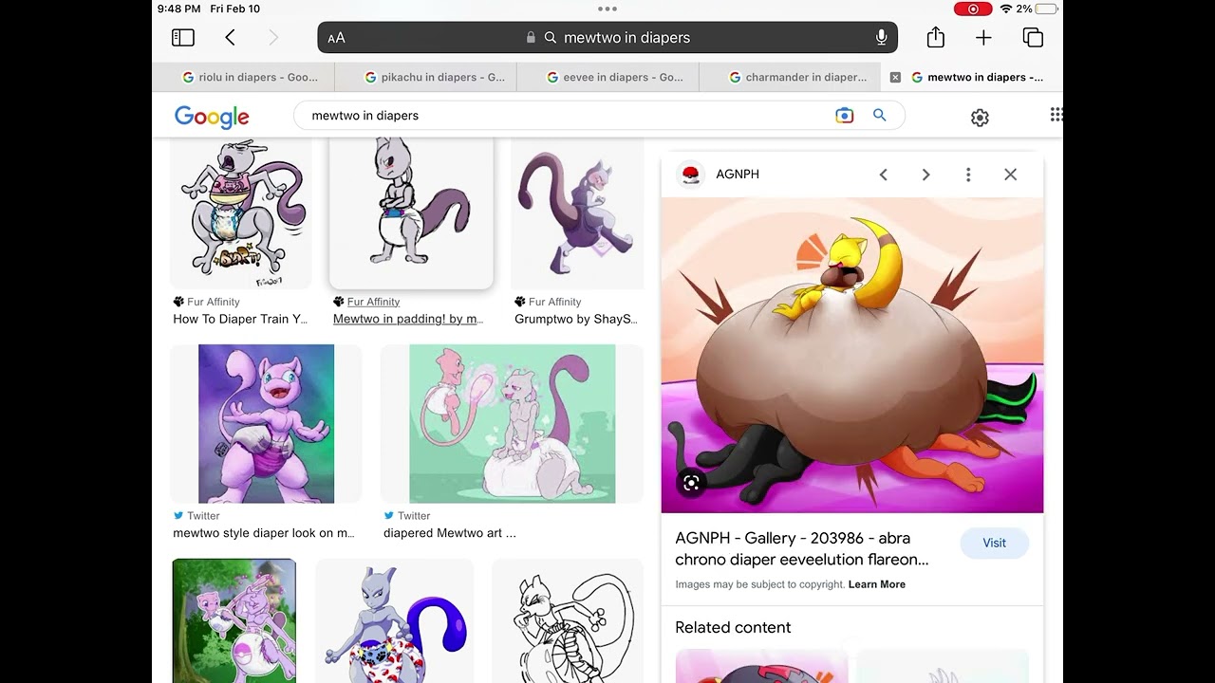1215x683 pixels.
Task: Open the Learn More copyright link
Action: point(876,584)
